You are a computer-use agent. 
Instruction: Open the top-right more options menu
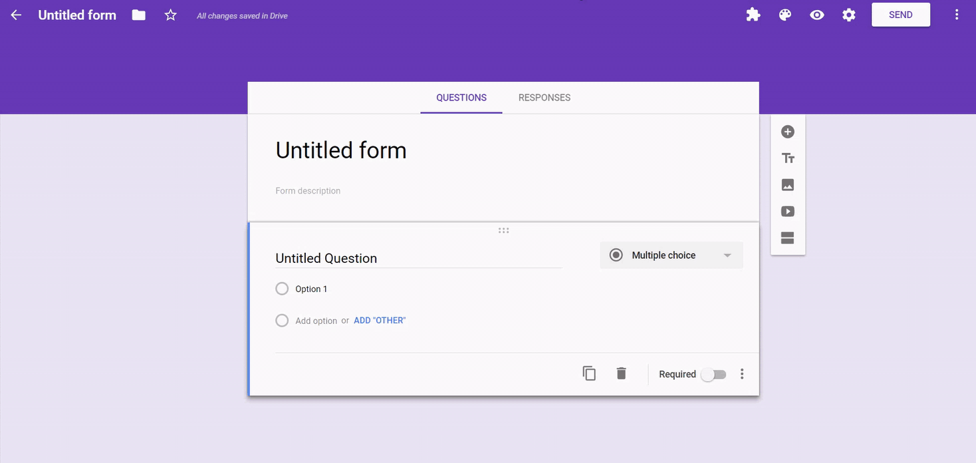coord(957,15)
